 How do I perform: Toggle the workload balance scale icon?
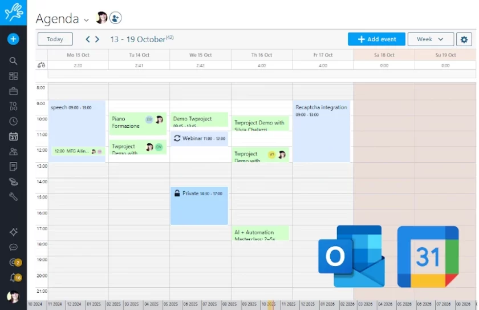(41, 65)
